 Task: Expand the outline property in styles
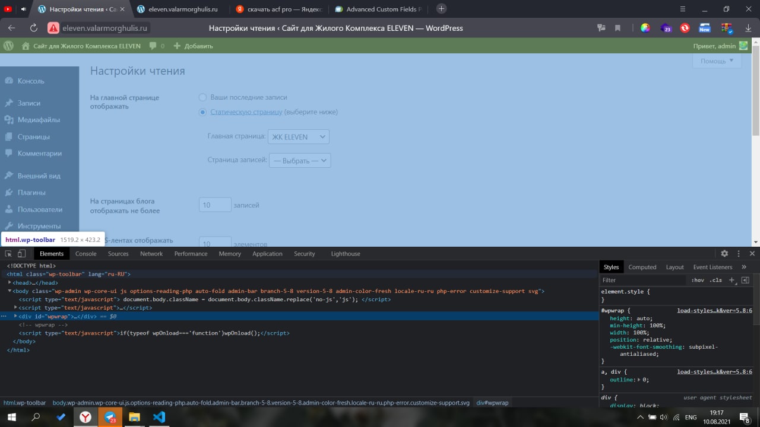639,380
